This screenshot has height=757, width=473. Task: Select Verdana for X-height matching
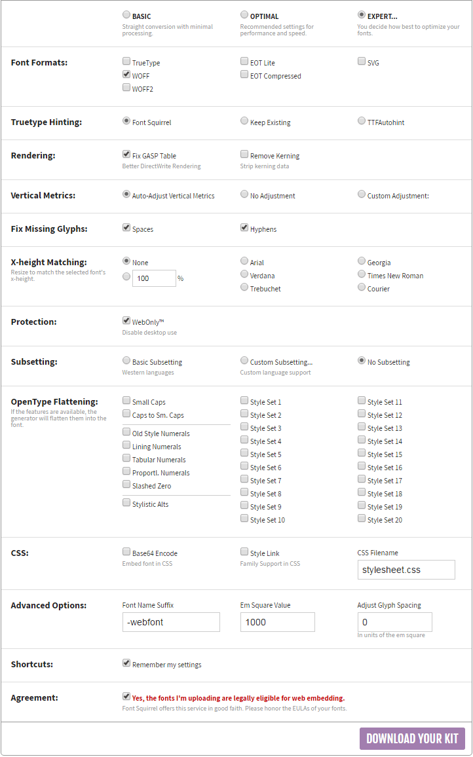pyautogui.click(x=244, y=274)
